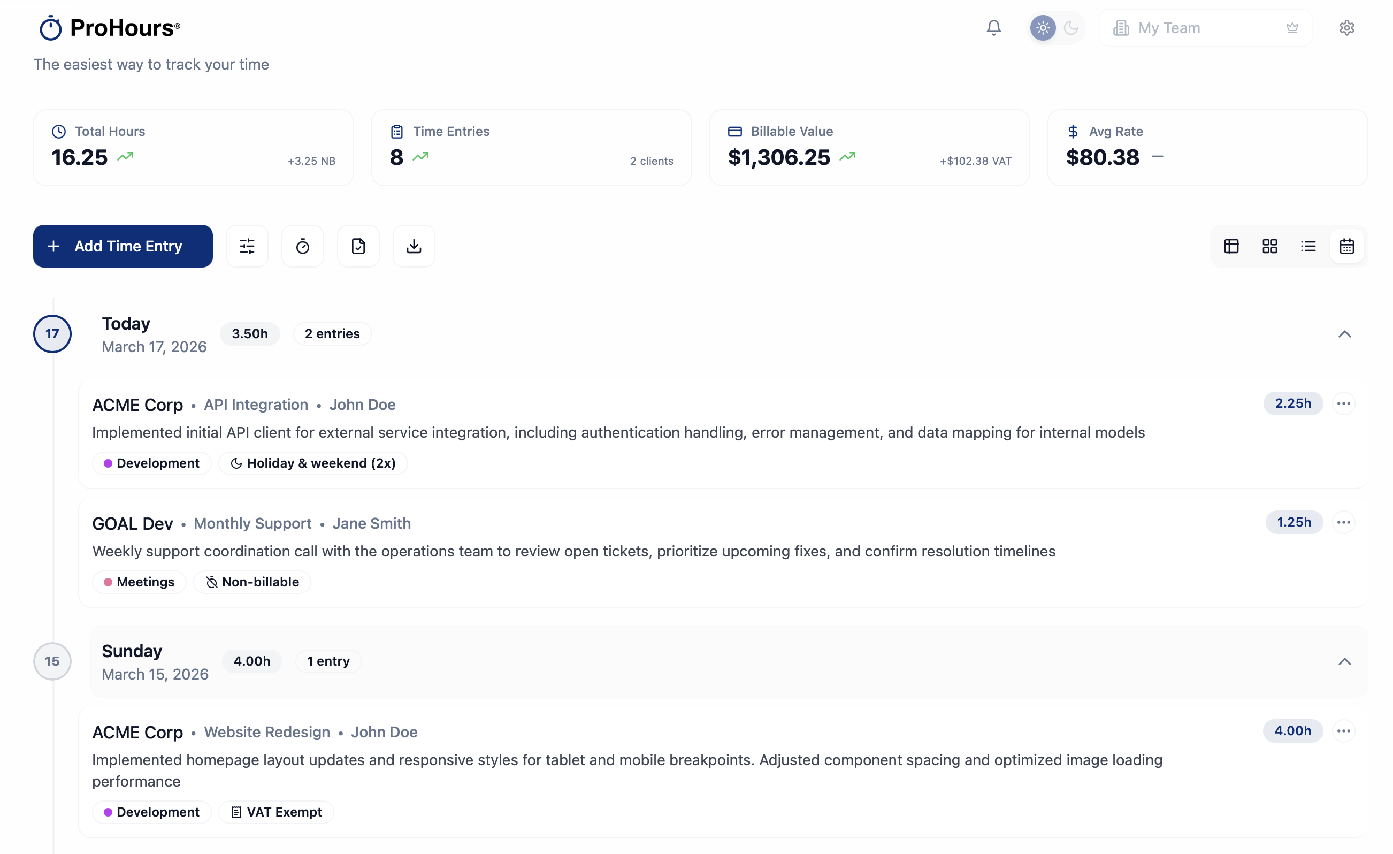Click the Monthly Support project link
Viewport: 1393px width, 854px height.
252,523
